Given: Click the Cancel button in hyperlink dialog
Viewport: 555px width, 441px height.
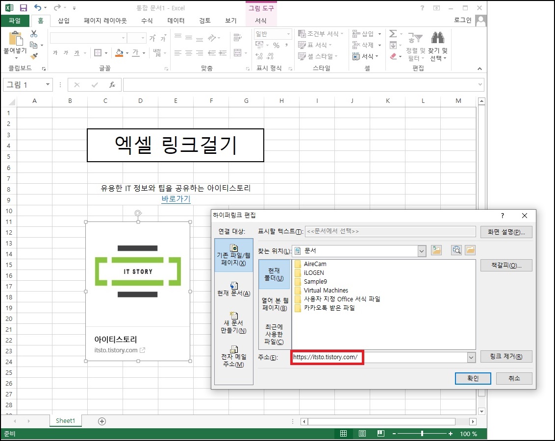Looking at the screenshot, I should (514, 378).
